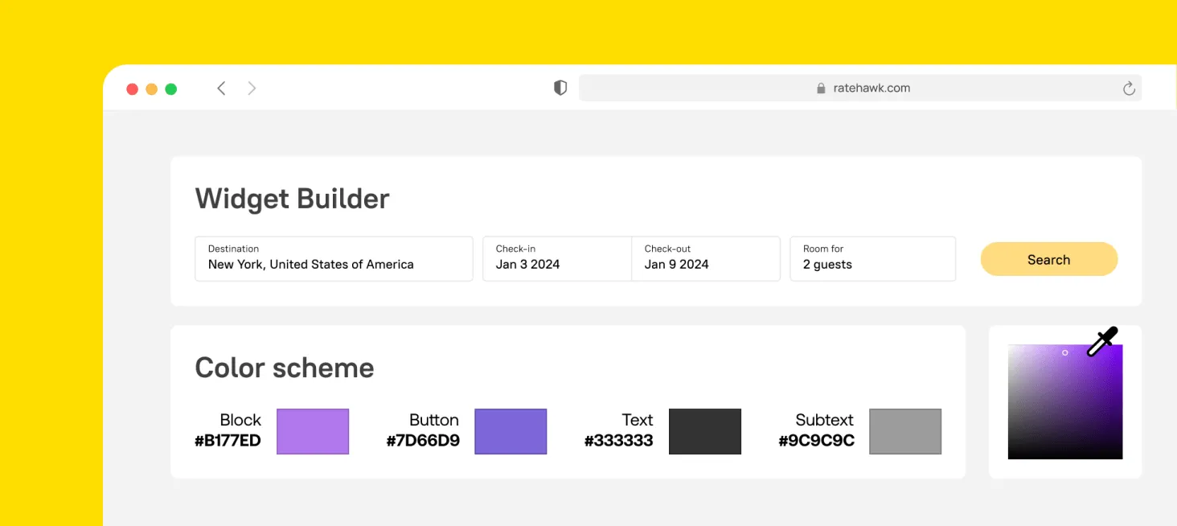Viewport: 1177px width, 526px height.
Task: Open the Check-in date picker
Action: [x=556, y=259]
